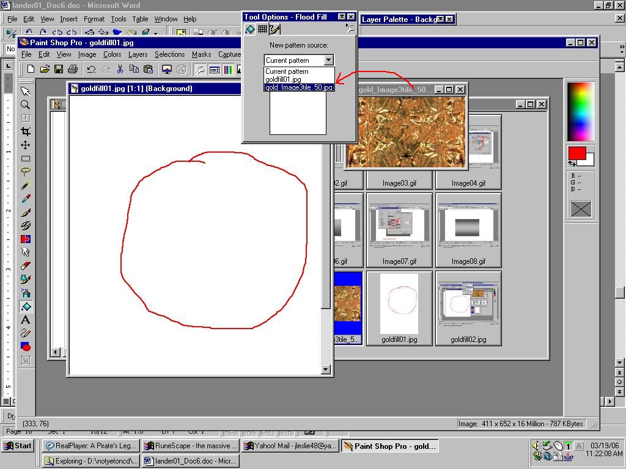Image resolution: width=626 pixels, height=469 pixels.
Task: Select the Paint Brush tool
Action: [x=26, y=213]
